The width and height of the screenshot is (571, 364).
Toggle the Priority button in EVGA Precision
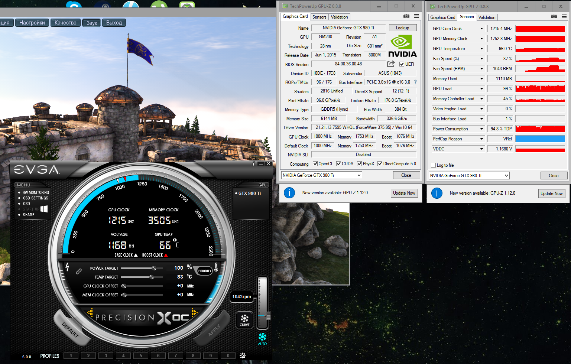(x=205, y=271)
